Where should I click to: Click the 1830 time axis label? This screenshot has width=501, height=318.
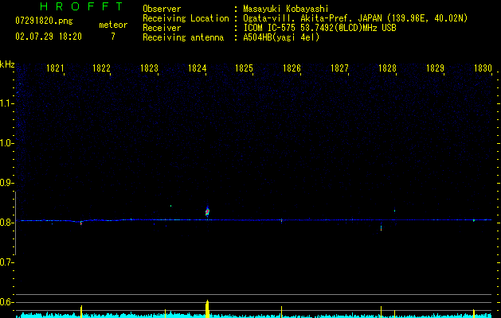(x=483, y=68)
